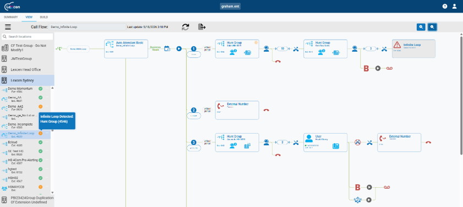Click the export call flow icon

tap(201, 27)
